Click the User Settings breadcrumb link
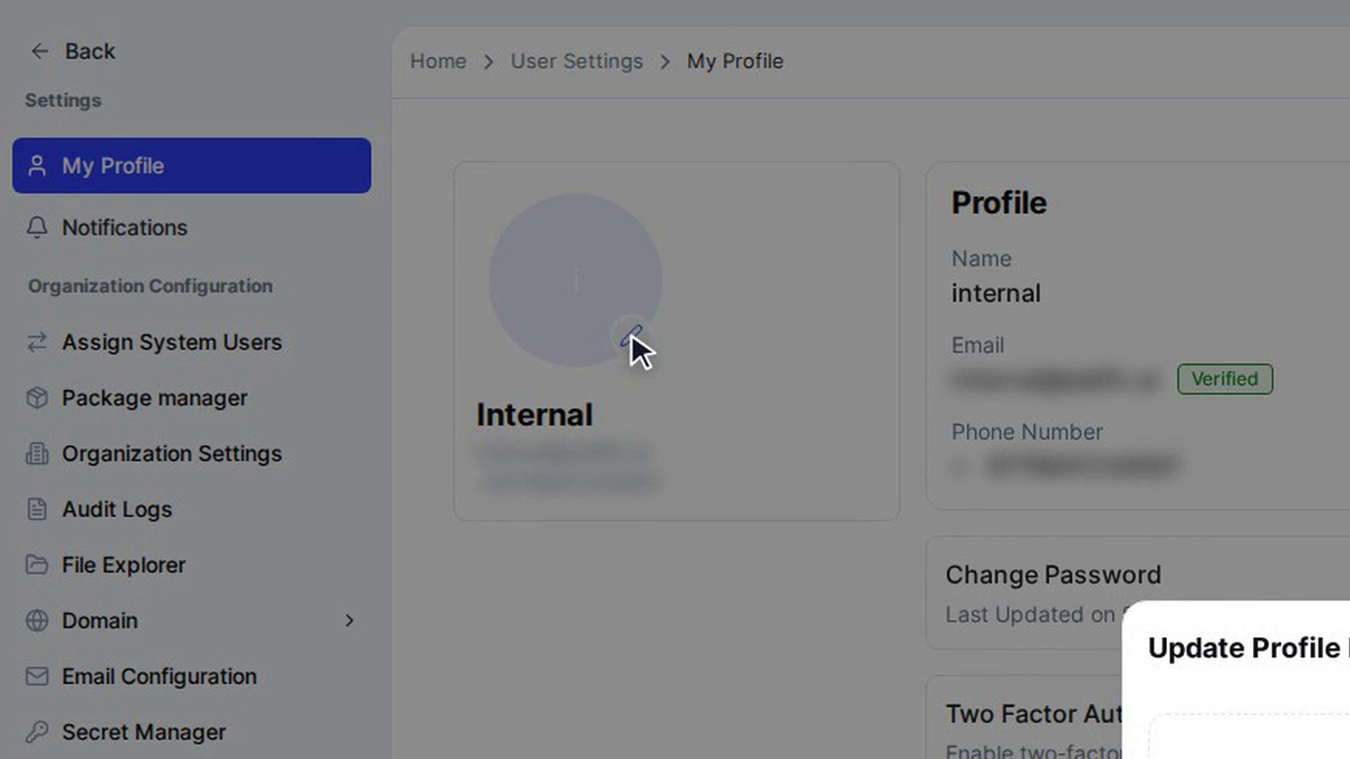The height and width of the screenshot is (759, 1350). click(577, 61)
